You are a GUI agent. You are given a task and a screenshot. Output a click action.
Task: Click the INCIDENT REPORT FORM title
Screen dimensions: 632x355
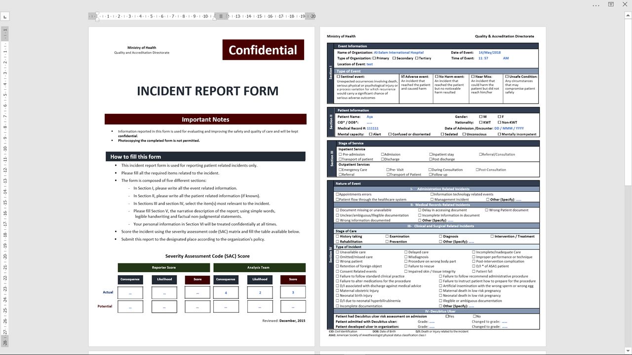tap(207, 91)
